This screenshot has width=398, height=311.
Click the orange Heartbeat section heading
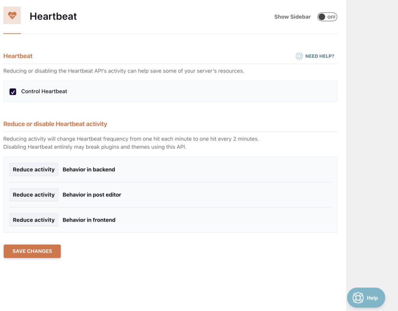point(18,56)
